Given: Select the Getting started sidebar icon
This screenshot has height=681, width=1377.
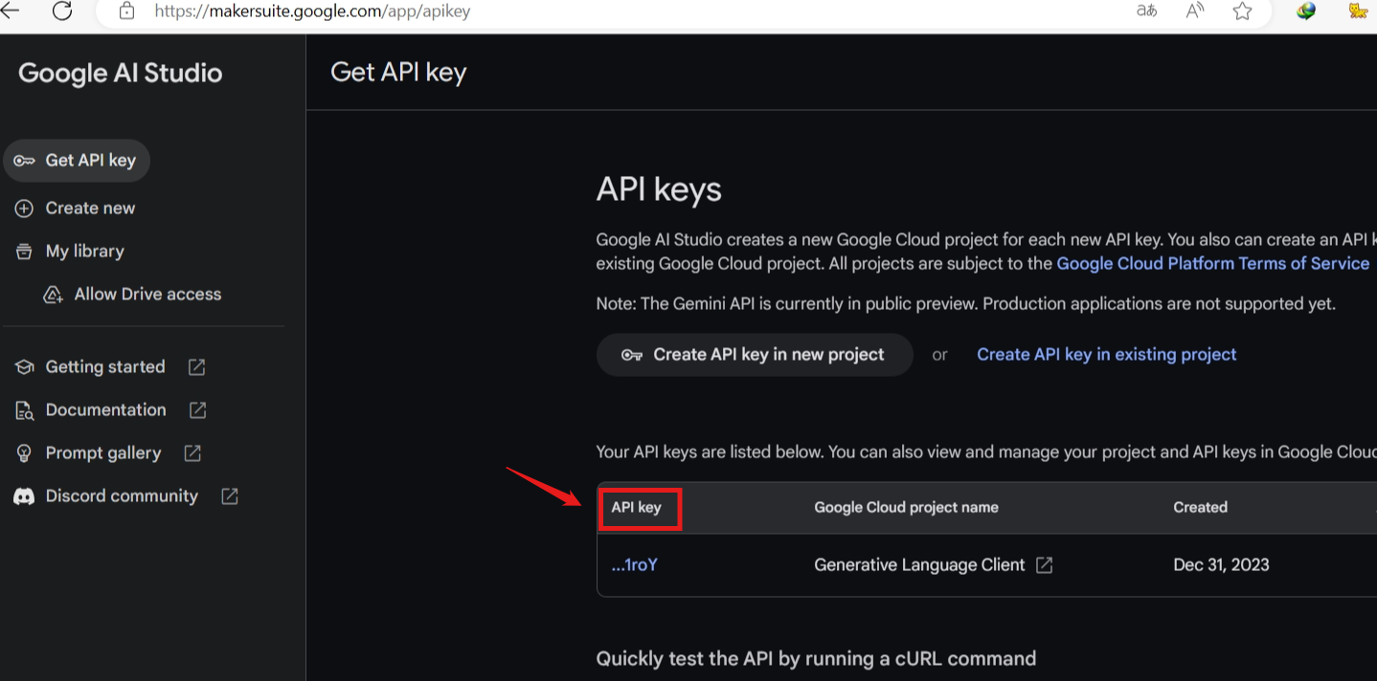Looking at the screenshot, I should tap(23, 366).
